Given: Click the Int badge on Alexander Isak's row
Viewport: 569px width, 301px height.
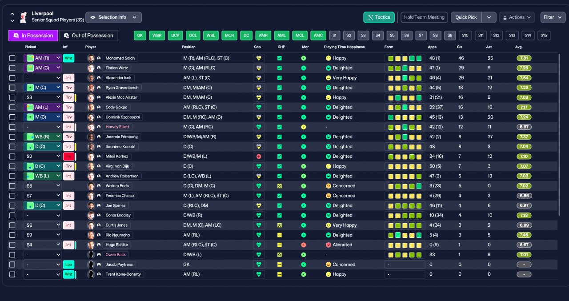Looking at the screenshot, I should [x=68, y=78].
